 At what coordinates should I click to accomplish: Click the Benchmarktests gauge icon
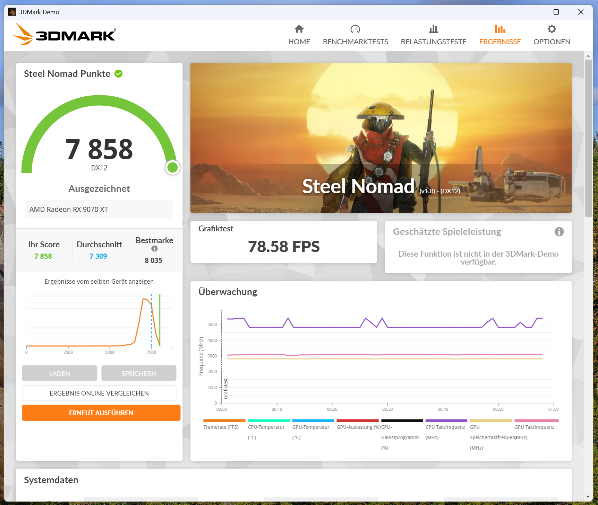[355, 29]
